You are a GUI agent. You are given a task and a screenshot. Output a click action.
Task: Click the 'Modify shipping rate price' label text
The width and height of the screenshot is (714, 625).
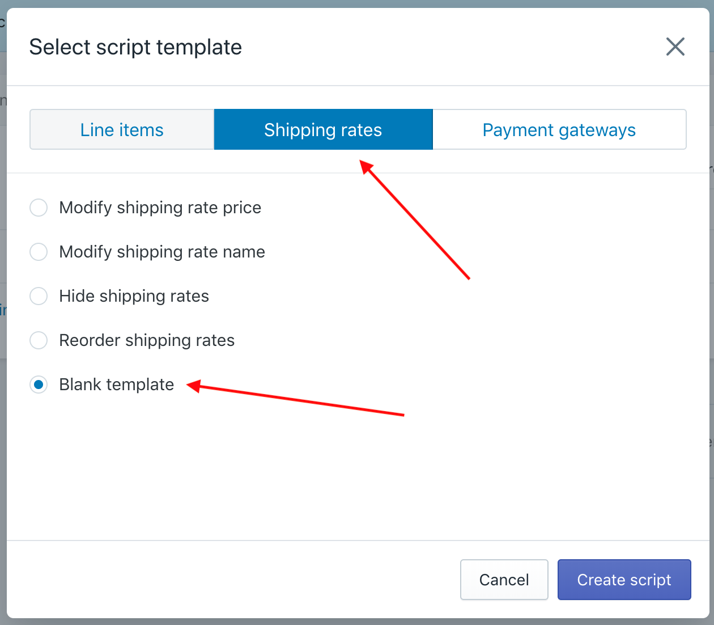160,208
